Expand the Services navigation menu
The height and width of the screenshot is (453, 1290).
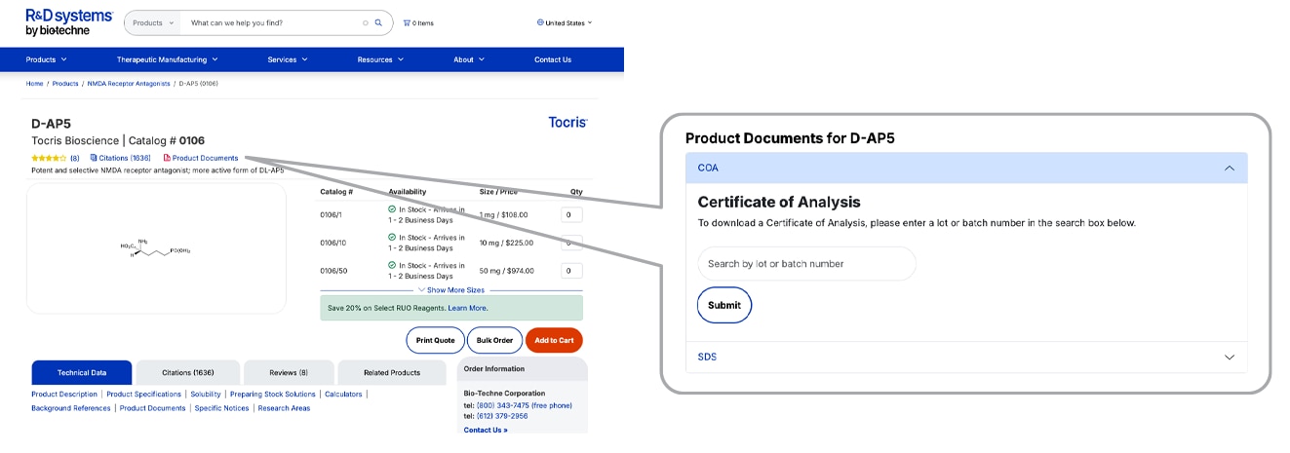(x=288, y=59)
